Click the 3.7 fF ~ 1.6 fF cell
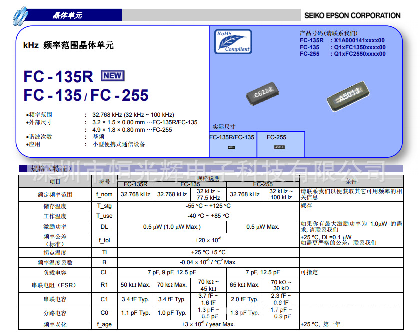420x336 pixels. [x=208, y=299]
